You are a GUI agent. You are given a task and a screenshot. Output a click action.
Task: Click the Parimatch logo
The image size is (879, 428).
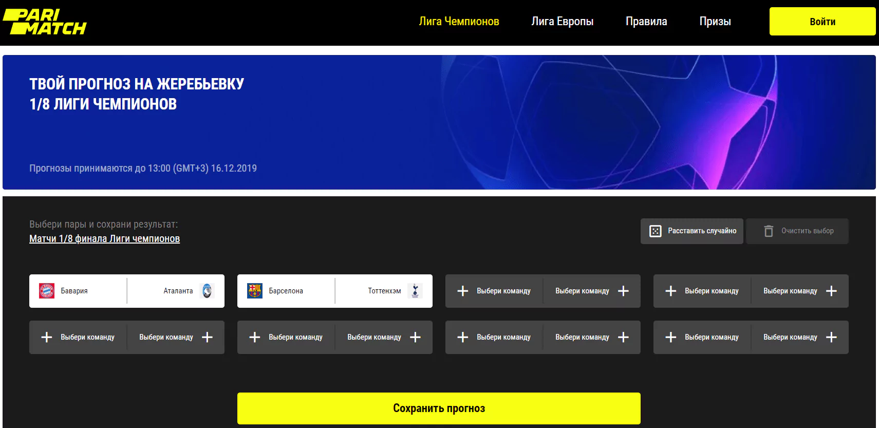pos(45,22)
